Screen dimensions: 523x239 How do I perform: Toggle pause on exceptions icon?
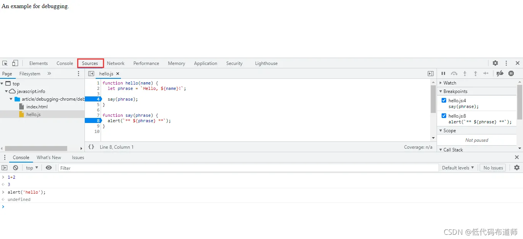[x=511, y=73]
